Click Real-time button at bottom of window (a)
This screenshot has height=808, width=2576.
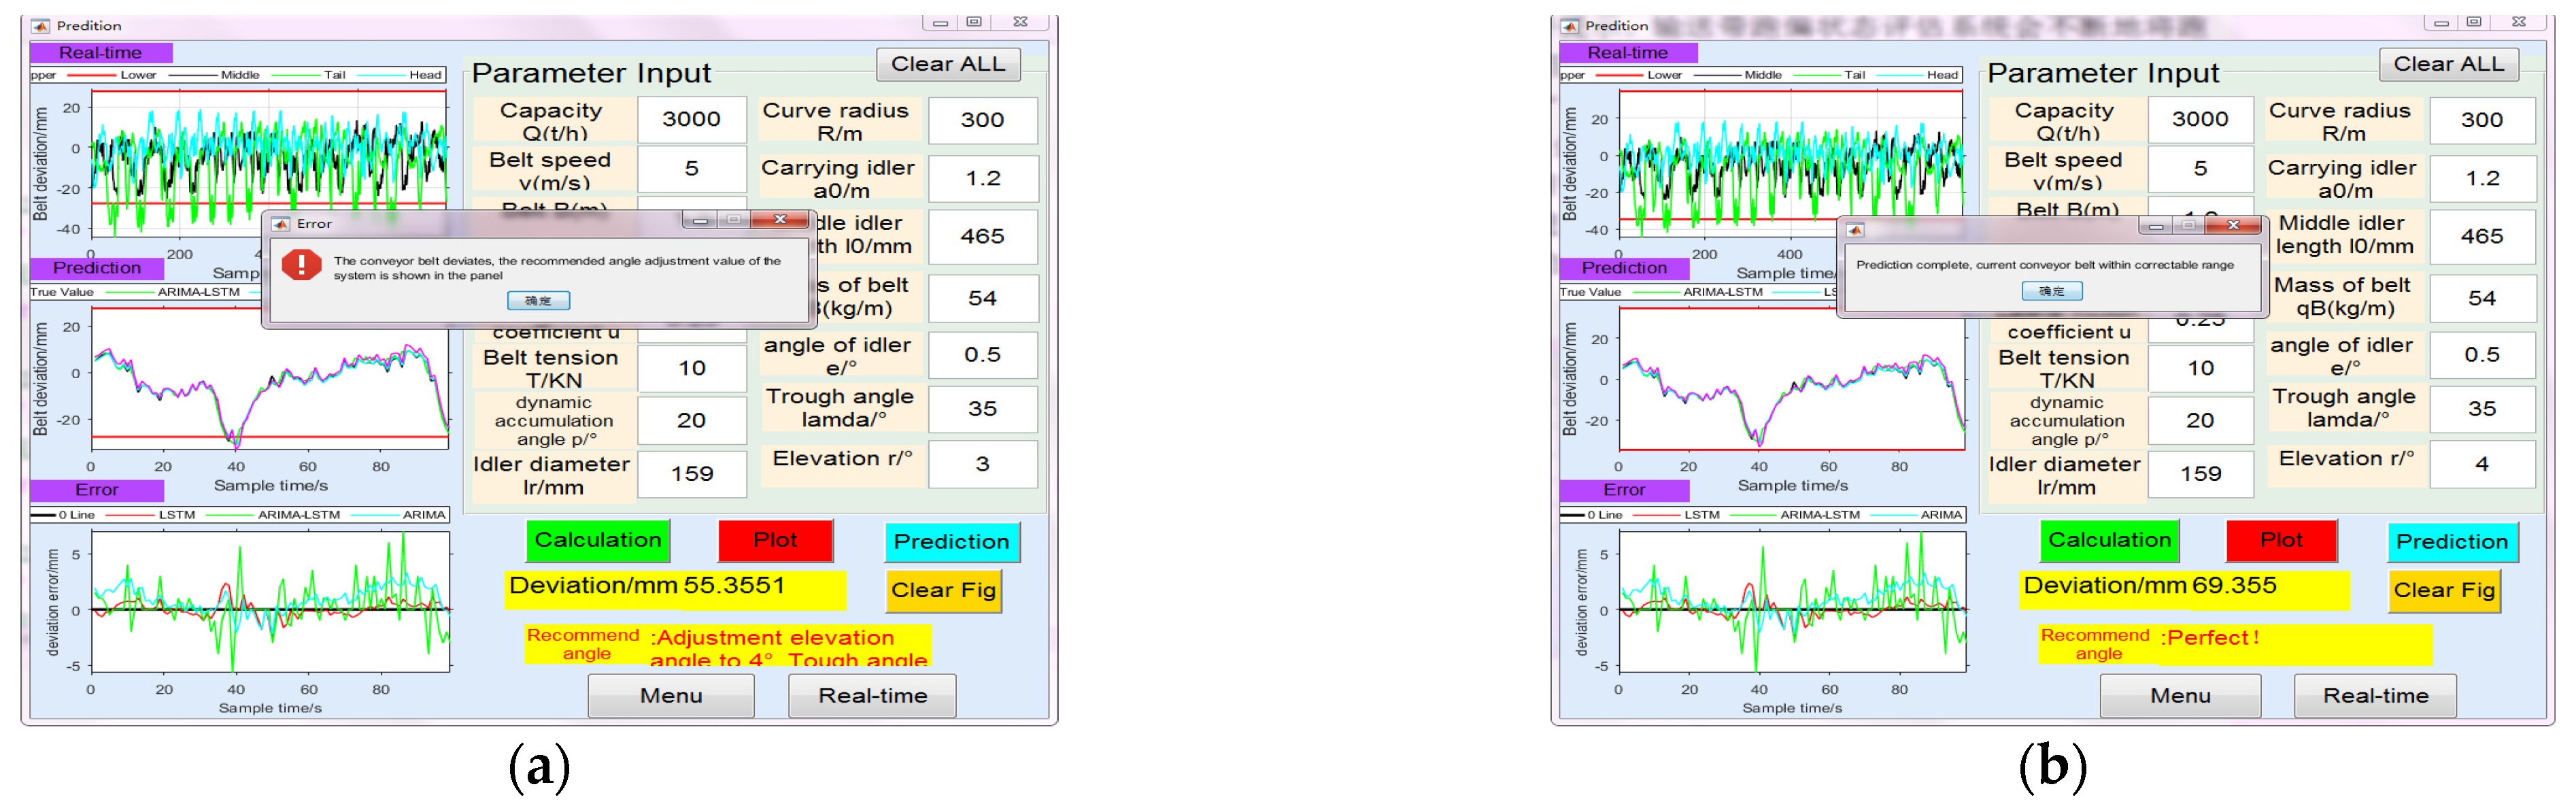click(x=872, y=695)
